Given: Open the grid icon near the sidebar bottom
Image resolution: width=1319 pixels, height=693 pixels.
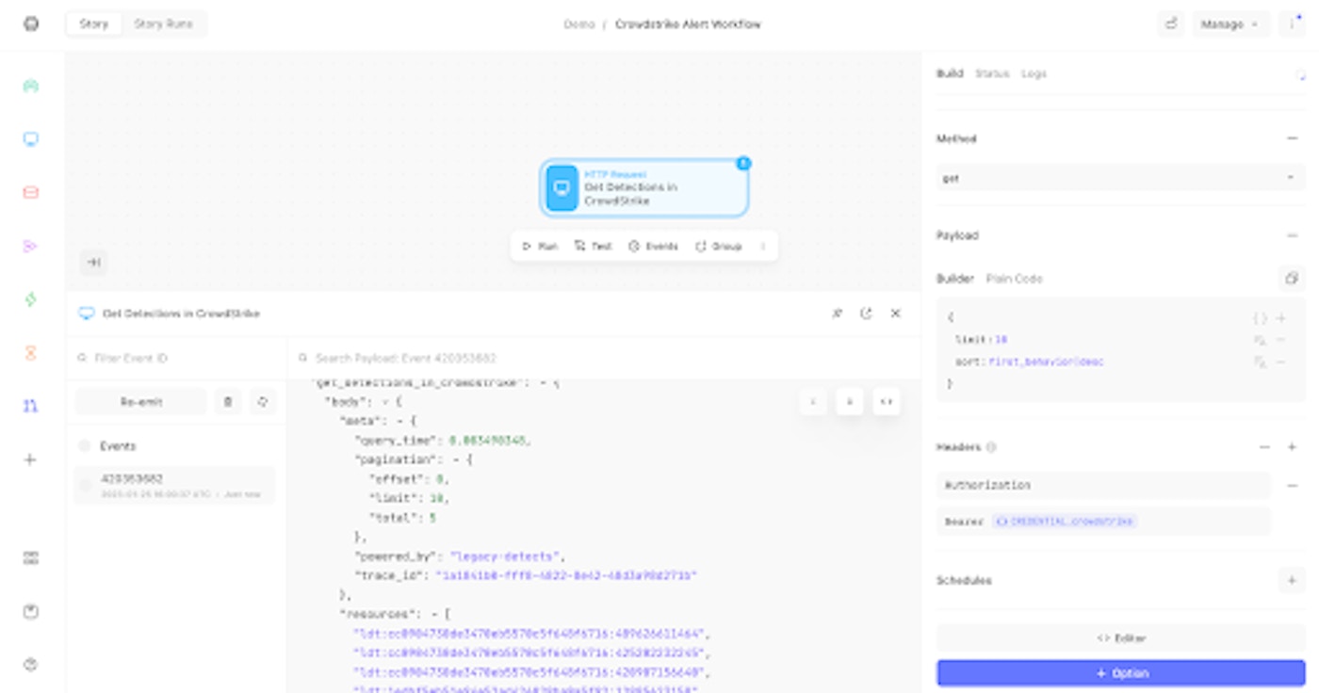Looking at the screenshot, I should click(31, 558).
